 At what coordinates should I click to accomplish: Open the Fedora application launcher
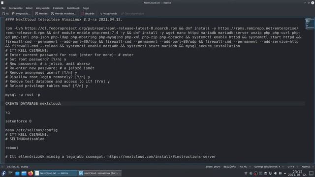(x=3, y=173)
